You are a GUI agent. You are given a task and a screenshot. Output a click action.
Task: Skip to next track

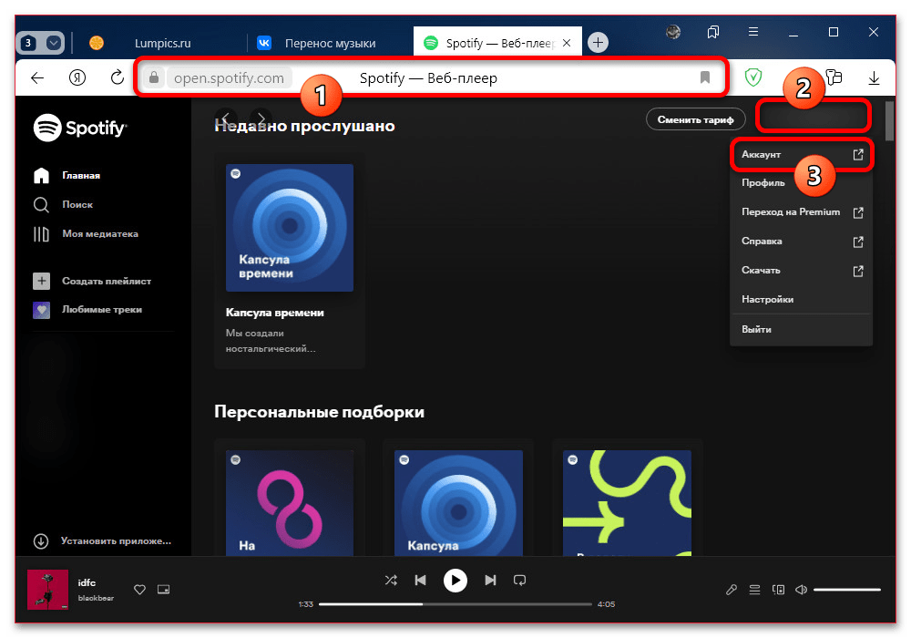[490, 581]
